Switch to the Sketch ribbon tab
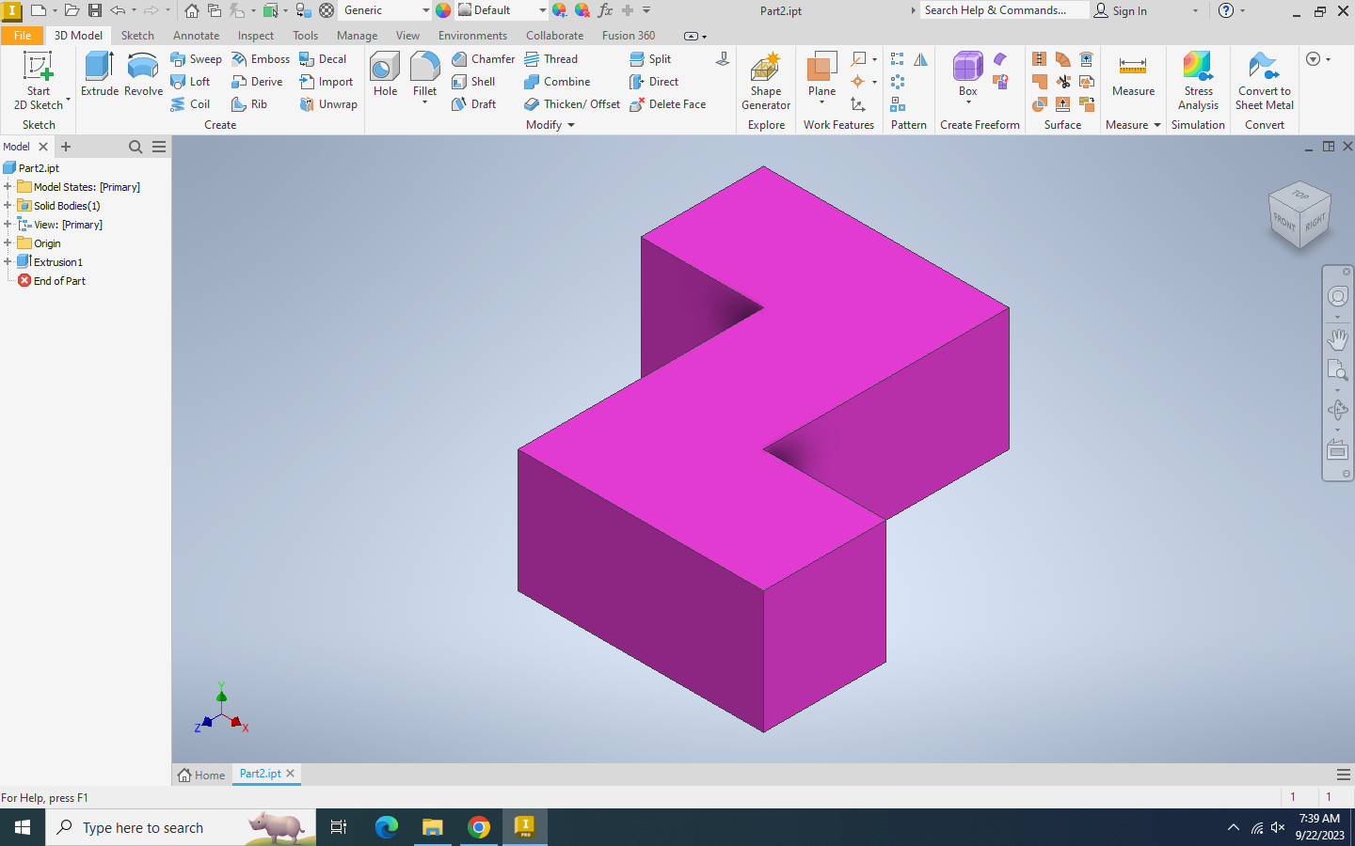Screen dimensions: 1355x846 tap(137, 36)
